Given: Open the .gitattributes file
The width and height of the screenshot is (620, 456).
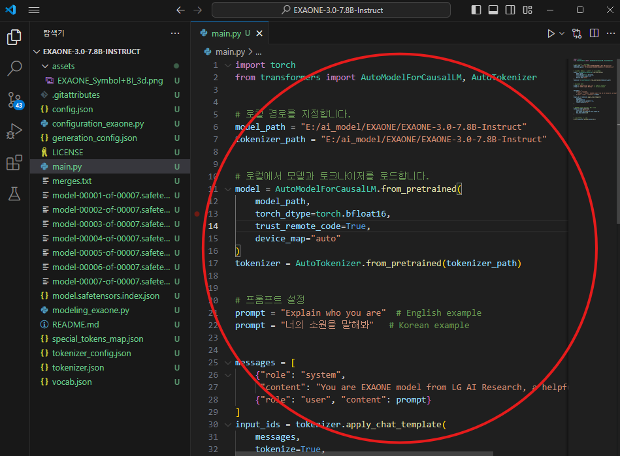Looking at the screenshot, I should click(110, 95).
